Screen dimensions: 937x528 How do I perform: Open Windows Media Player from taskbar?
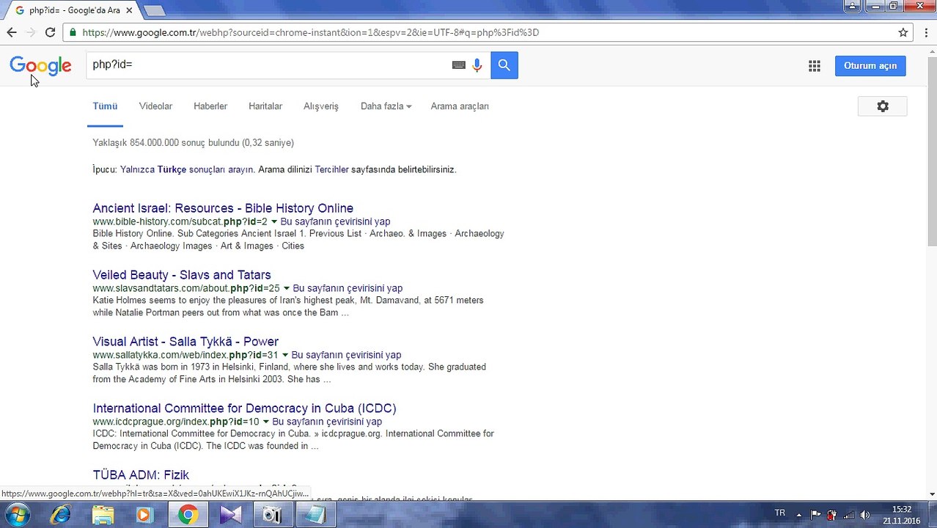tap(144, 515)
